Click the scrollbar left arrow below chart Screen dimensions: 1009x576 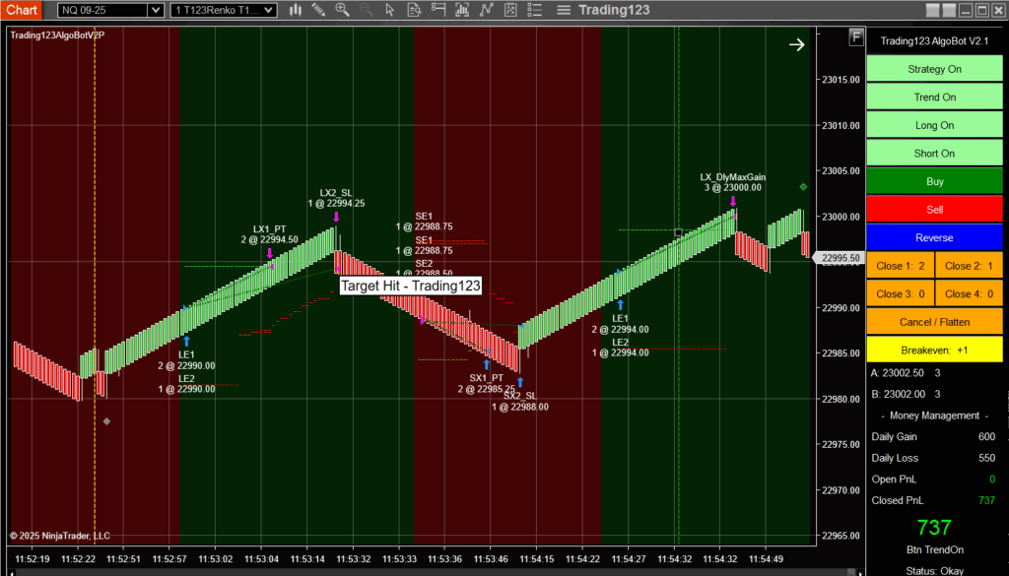12,572
